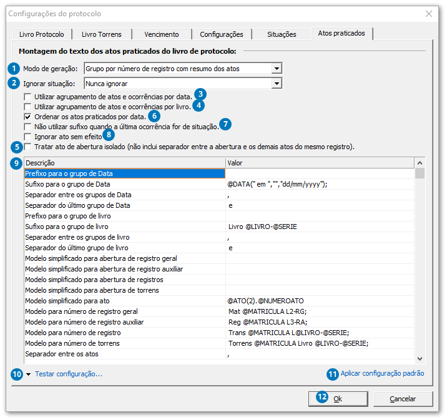This screenshot has height=420, width=447.
Task: Click numbered callout marker 11
Action: click(x=333, y=374)
